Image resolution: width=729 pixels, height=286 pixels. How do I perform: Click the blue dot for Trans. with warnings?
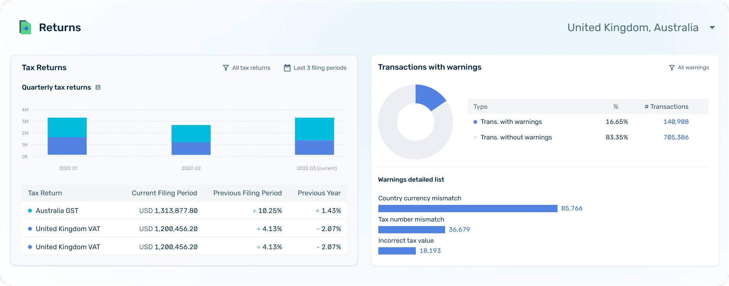[x=475, y=122]
